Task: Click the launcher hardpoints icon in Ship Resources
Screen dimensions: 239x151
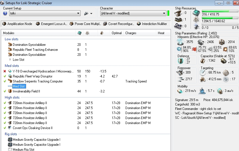Action: tap(178, 19)
